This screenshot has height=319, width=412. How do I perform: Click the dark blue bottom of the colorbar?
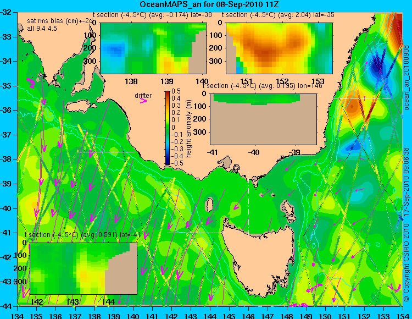click(168, 162)
